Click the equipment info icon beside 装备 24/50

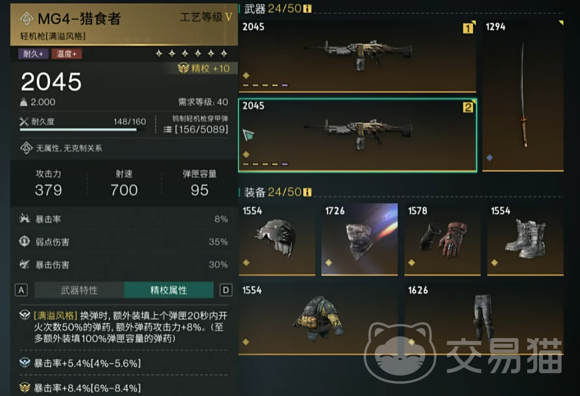coord(307,192)
